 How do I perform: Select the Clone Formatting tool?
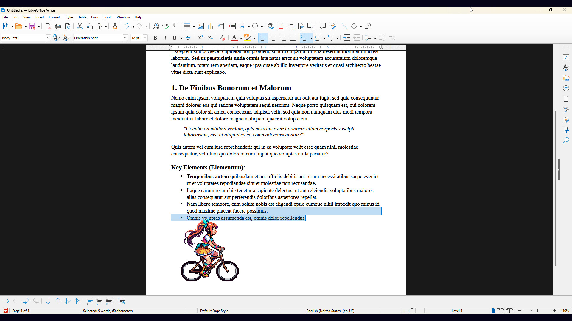coord(115,26)
